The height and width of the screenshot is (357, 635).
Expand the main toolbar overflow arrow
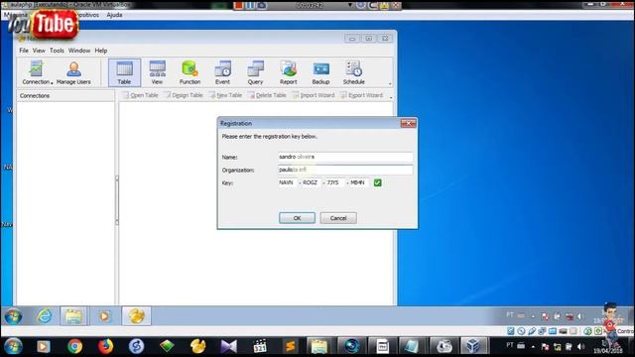point(390,83)
